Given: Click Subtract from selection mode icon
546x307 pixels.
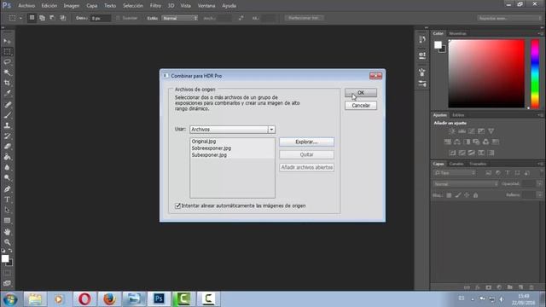Looking at the screenshot, I should click(52, 18).
